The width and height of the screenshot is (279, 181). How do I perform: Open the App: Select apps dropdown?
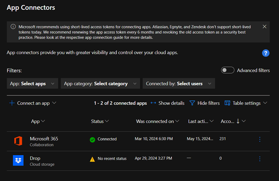coord(32,83)
